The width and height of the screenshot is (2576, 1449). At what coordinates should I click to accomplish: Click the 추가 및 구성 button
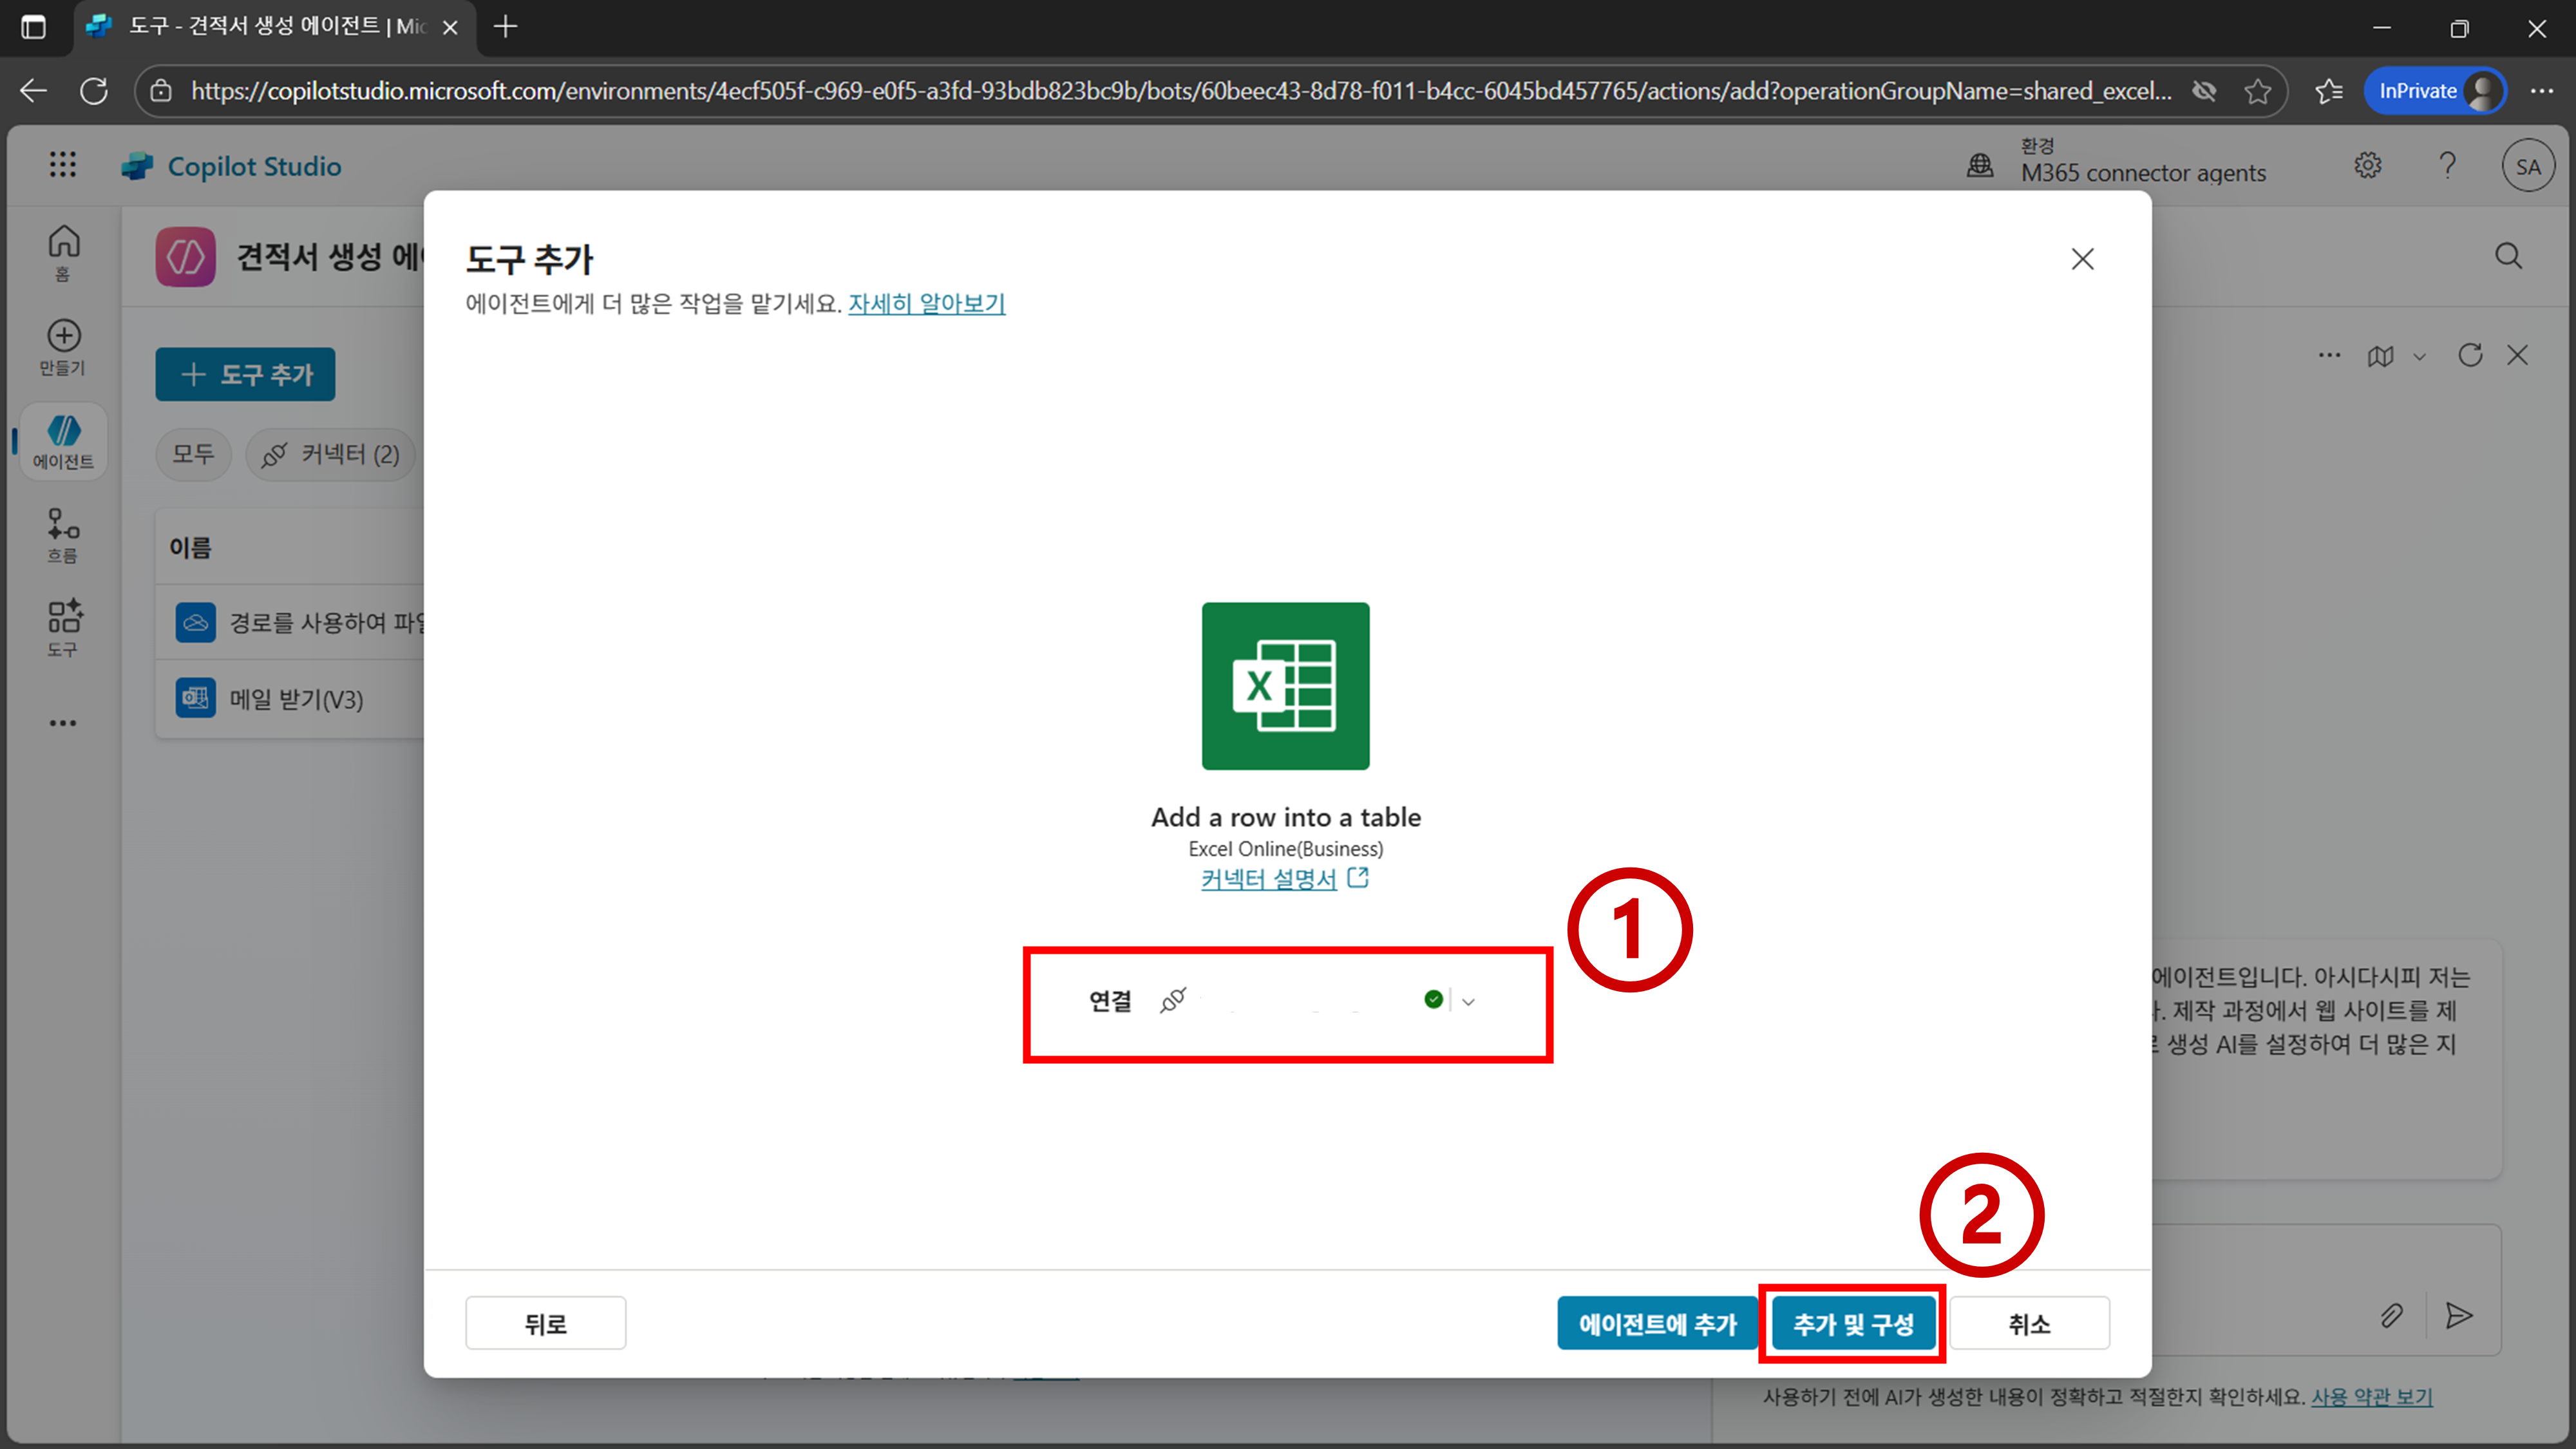point(1853,1323)
